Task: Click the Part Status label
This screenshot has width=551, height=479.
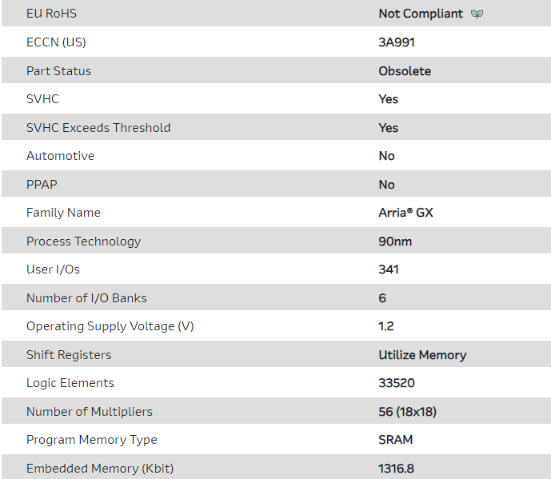Action: [58, 71]
